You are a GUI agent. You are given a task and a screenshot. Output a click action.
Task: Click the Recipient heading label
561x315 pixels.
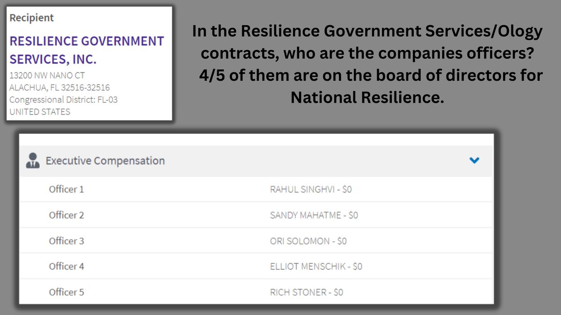click(x=32, y=18)
